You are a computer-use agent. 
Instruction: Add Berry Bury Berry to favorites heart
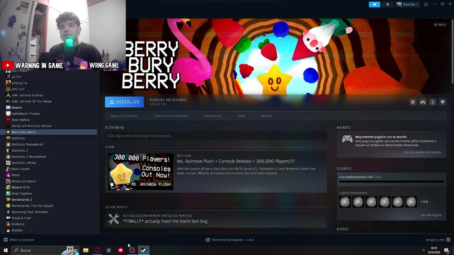443,102
